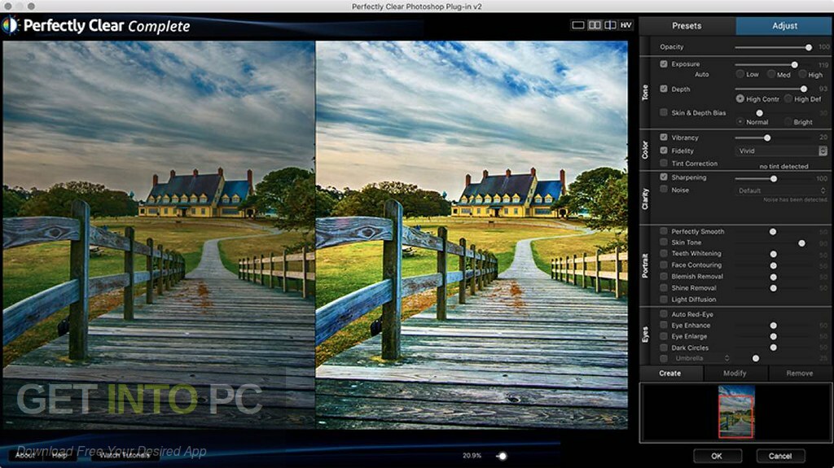Check the Umbrella row checkbox
The image size is (834, 468).
coord(664,358)
